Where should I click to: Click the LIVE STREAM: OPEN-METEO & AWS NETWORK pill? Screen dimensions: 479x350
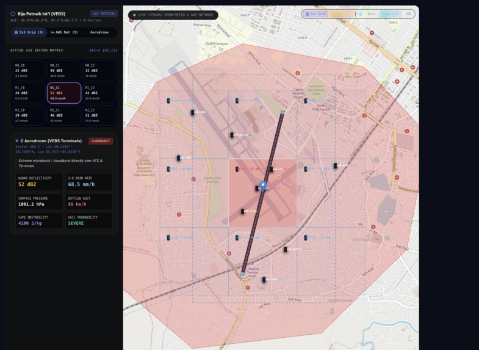coord(173,15)
